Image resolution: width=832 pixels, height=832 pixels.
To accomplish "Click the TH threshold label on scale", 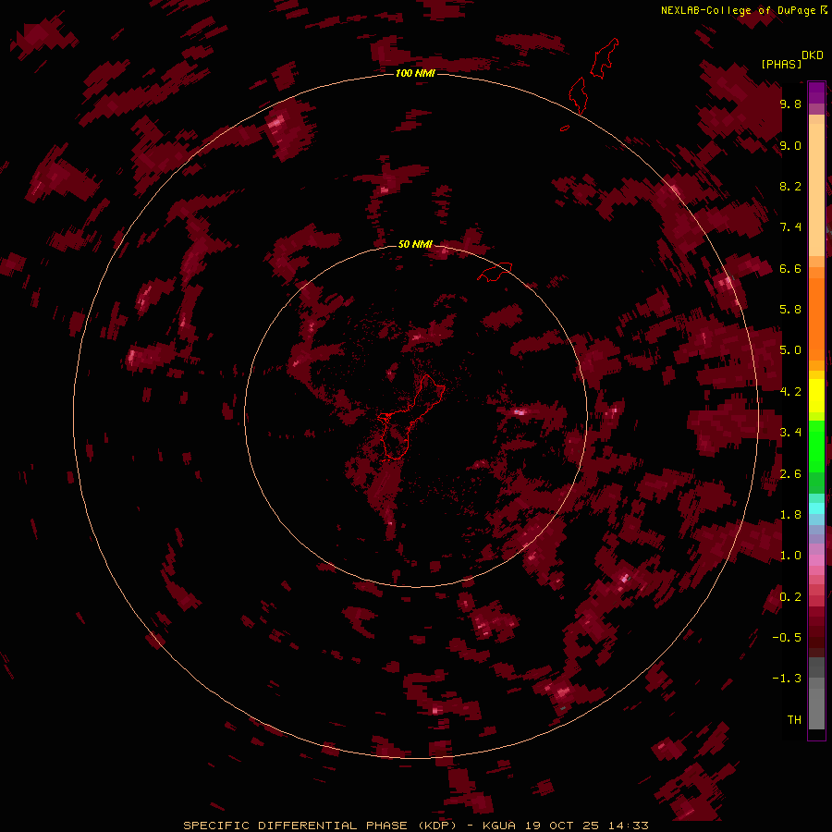I will 794,720.
